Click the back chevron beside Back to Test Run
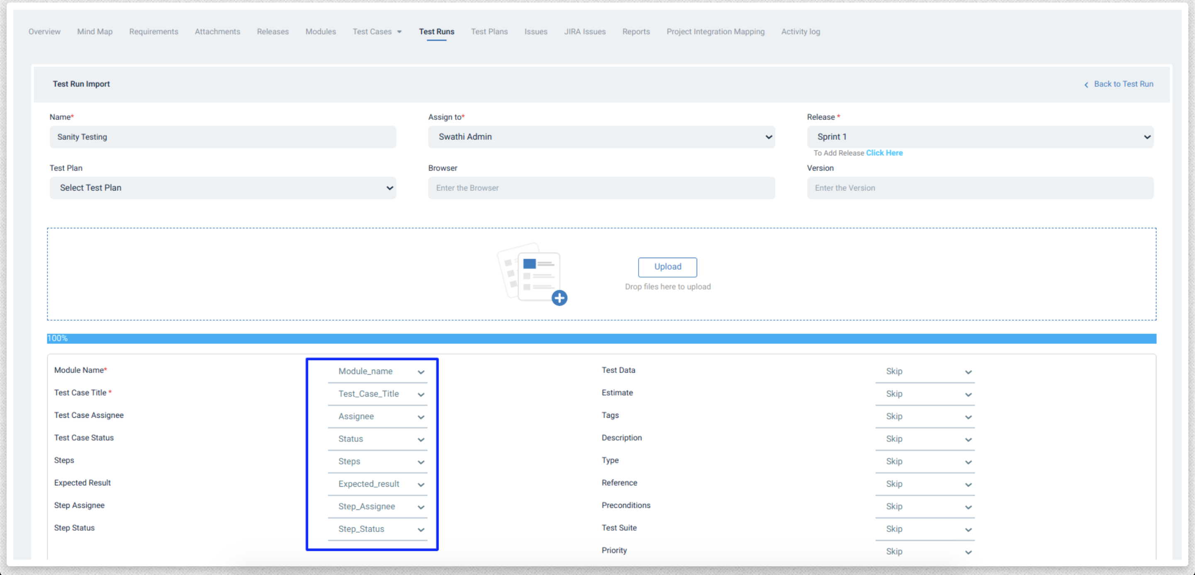1195x575 pixels. [x=1086, y=84]
